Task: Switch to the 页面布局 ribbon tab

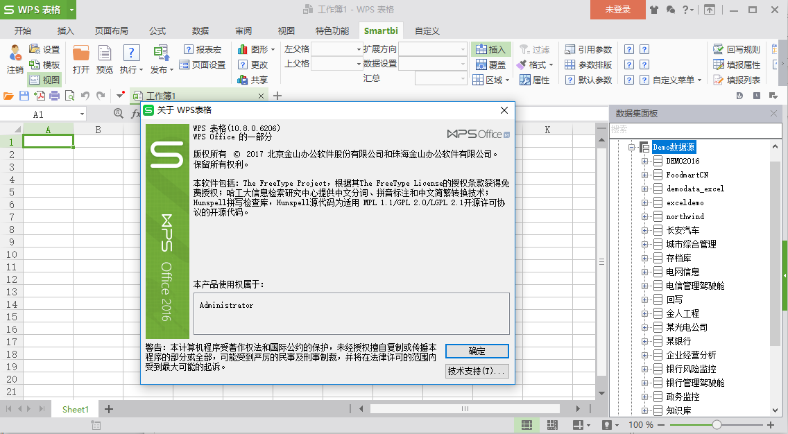Action: click(111, 31)
